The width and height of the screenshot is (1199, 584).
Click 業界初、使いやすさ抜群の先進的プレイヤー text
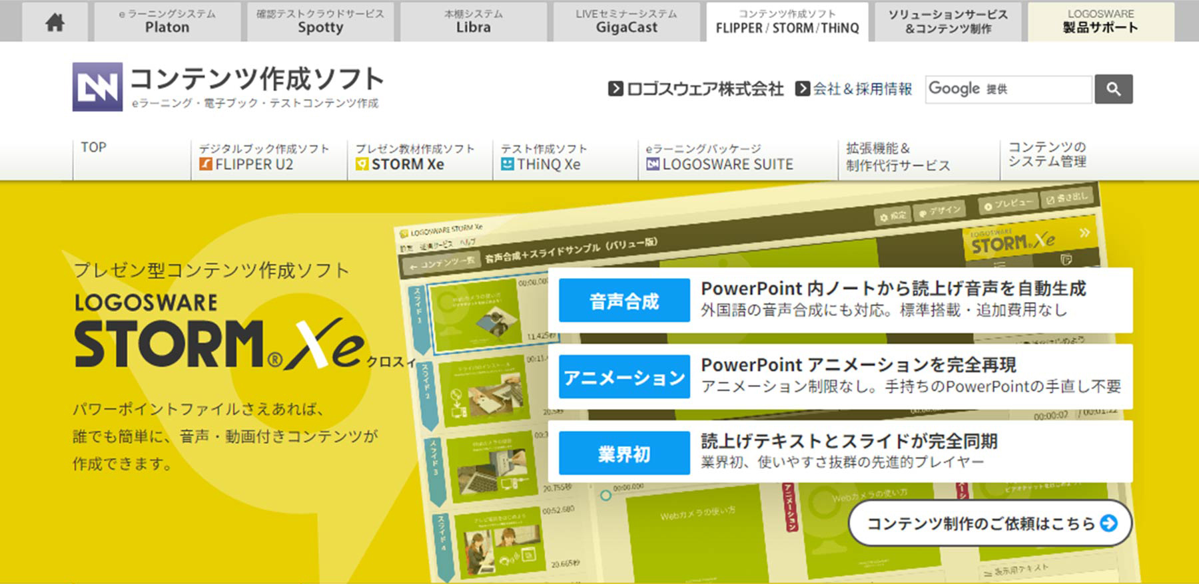843,462
